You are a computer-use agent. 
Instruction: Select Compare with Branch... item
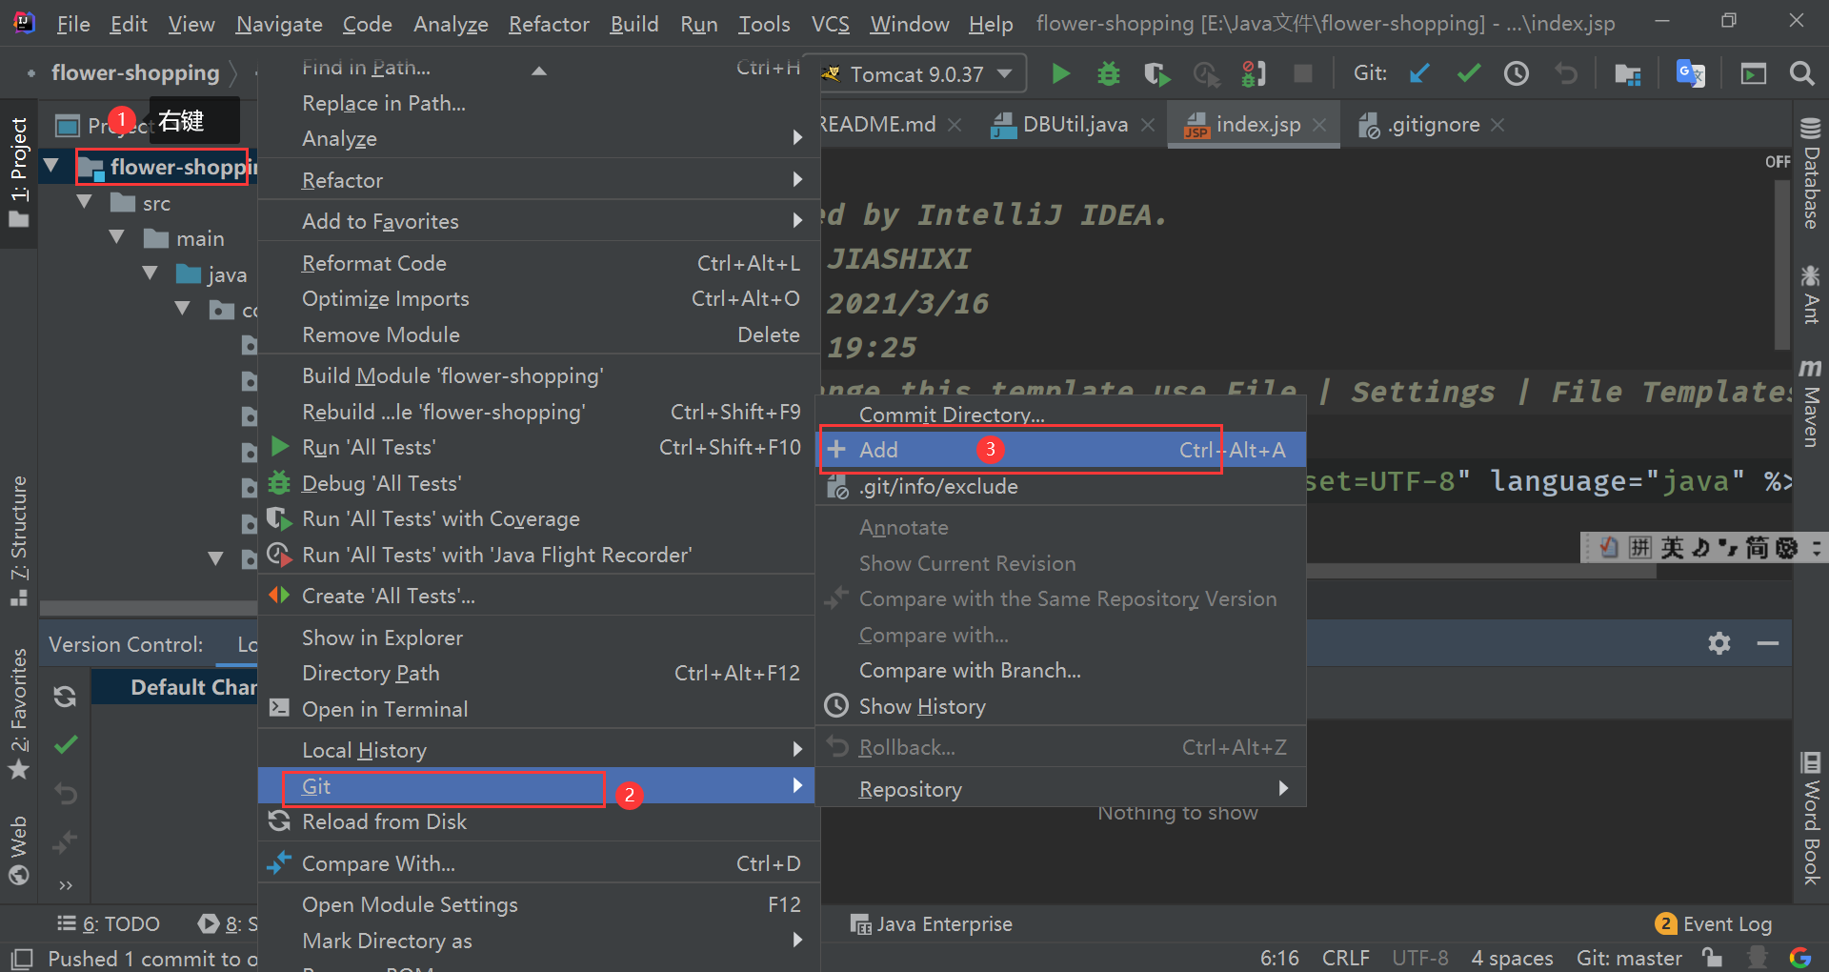[1060, 670]
